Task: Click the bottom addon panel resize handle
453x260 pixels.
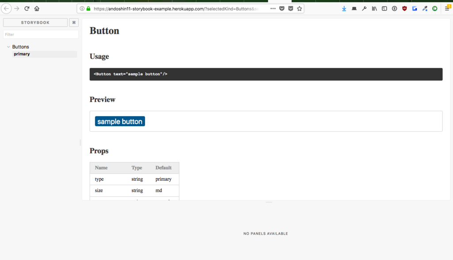Action: [x=269, y=202]
